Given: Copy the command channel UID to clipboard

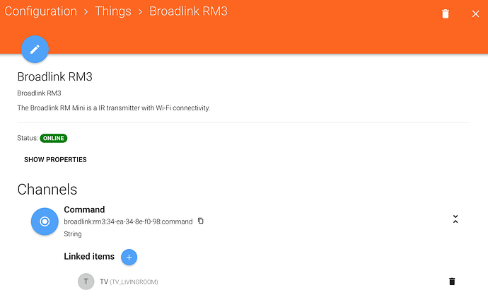Looking at the screenshot, I should coord(201,221).
